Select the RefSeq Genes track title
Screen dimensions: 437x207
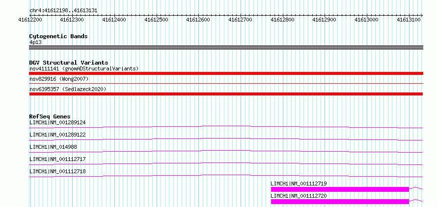50,116
